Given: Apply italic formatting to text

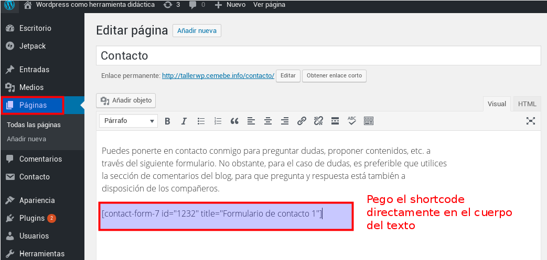Looking at the screenshot, I should [184, 121].
